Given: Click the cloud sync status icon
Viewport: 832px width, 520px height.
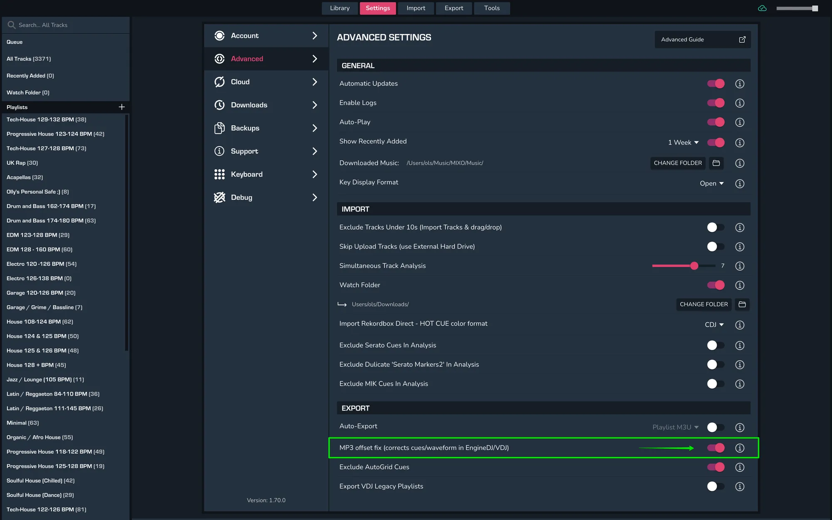Looking at the screenshot, I should click(x=762, y=8).
